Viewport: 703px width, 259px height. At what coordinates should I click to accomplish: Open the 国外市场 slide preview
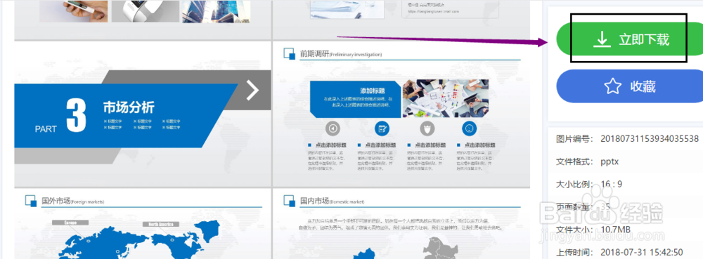[x=143, y=224]
